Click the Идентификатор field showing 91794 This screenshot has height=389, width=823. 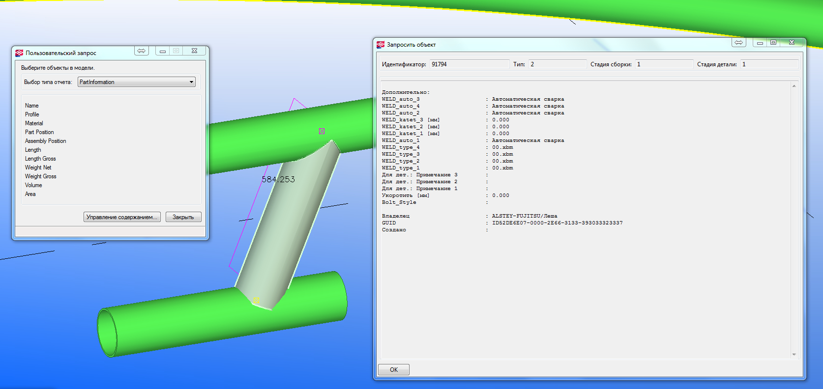[469, 64]
